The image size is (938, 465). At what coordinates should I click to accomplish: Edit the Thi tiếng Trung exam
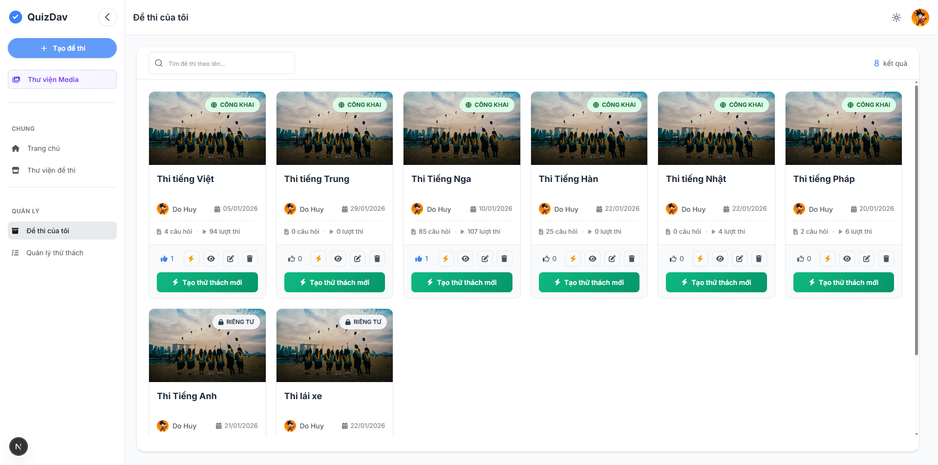coord(358,259)
